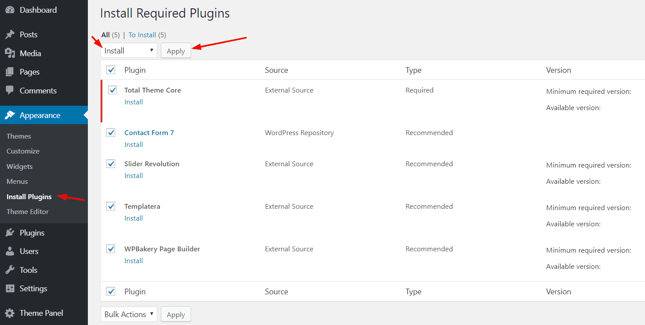This screenshot has height=325, width=645.
Task: Show All (5) plugins filter
Action: [110, 35]
